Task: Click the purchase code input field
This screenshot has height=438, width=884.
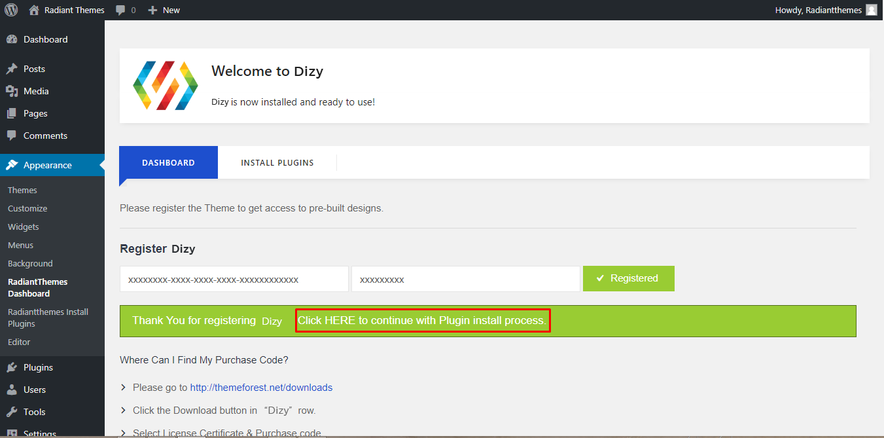Action: (234, 279)
